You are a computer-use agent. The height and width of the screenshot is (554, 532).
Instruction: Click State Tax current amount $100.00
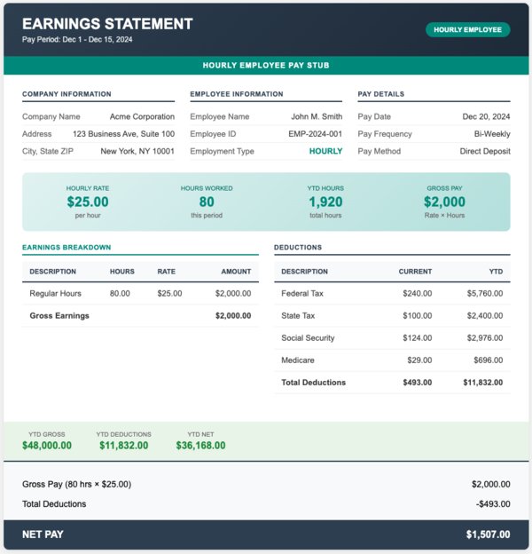coord(418,316)
